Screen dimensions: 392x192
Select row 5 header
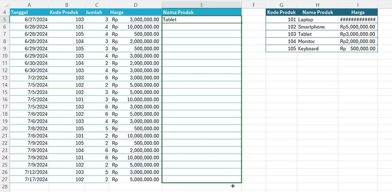(x=4, y=20)
